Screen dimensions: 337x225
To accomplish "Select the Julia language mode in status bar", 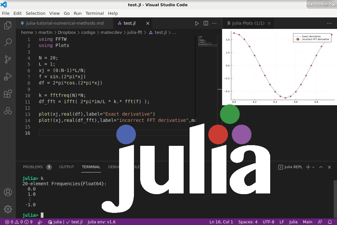I will coord(293,222).
